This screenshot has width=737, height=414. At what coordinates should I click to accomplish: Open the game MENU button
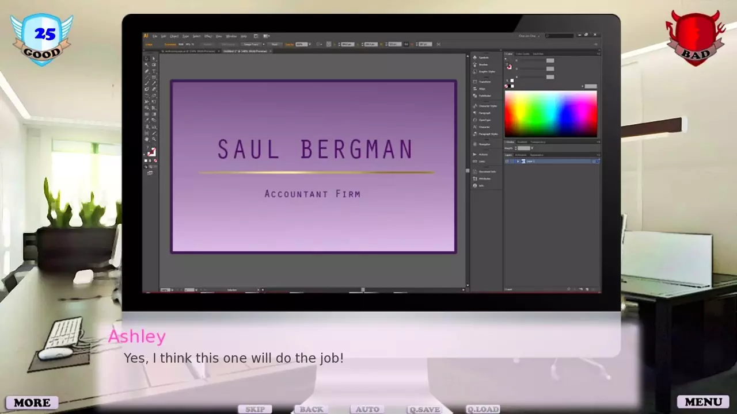pos(703,402)
